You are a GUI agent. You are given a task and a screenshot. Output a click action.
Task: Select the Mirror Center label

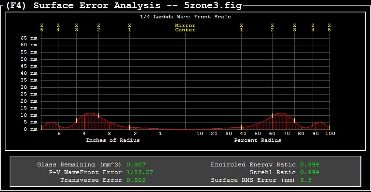(x=185, y=27)
